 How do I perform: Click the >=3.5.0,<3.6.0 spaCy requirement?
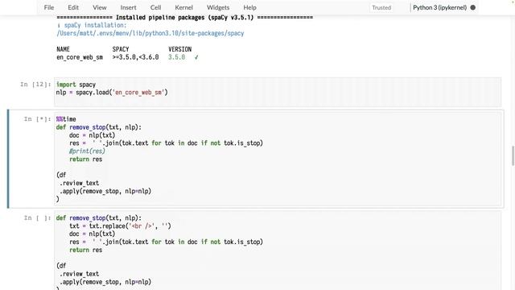[136, 57]
